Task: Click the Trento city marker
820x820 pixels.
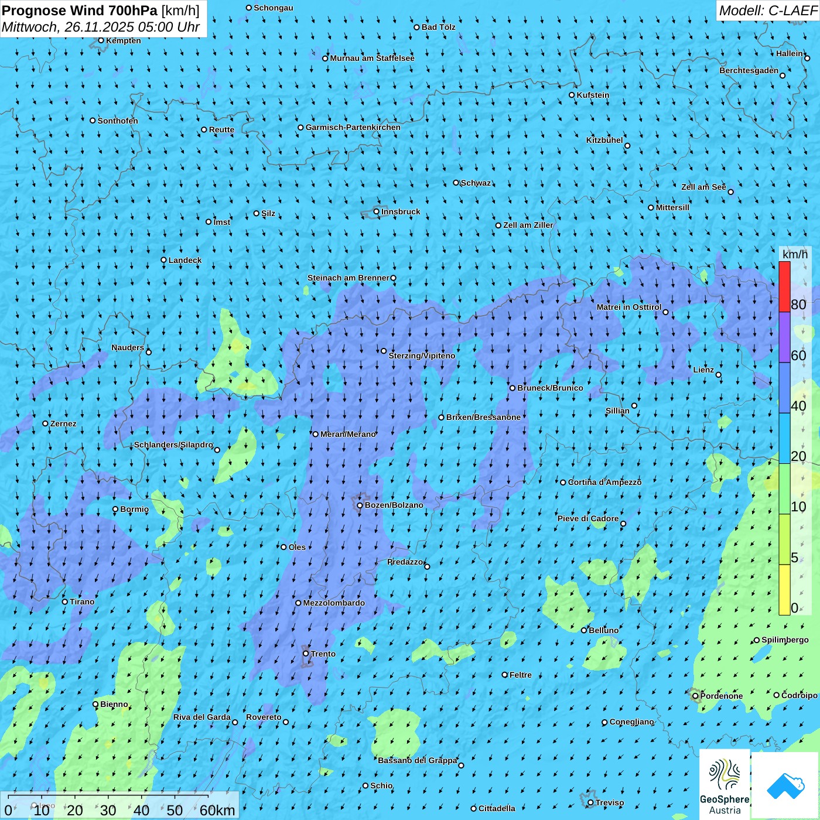Action: click(306, 654)
